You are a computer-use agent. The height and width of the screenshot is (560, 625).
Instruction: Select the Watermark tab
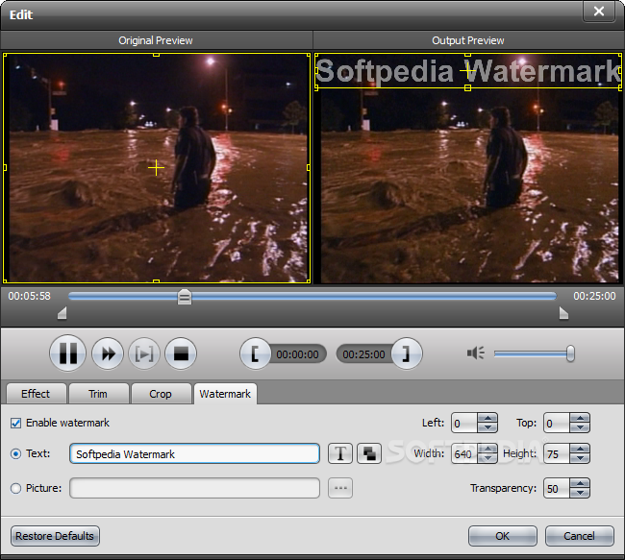(x=225, y=394)
